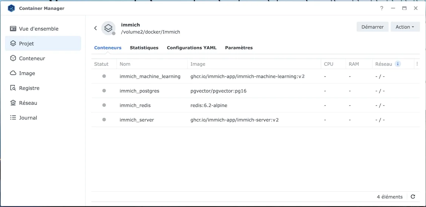426x207 pixels.
Task: Click the /volume2/docker/Immich path text
Action: [151, 32]
